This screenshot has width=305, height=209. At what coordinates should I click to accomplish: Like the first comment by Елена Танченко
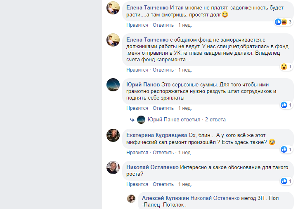pyautogui.click(x=137, y=25)
